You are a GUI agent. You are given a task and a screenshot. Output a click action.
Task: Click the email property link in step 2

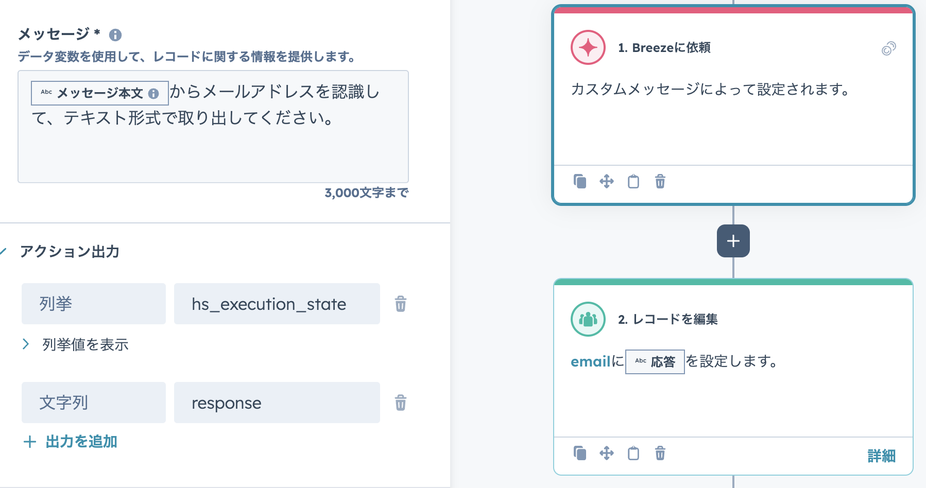pos(590,361)
